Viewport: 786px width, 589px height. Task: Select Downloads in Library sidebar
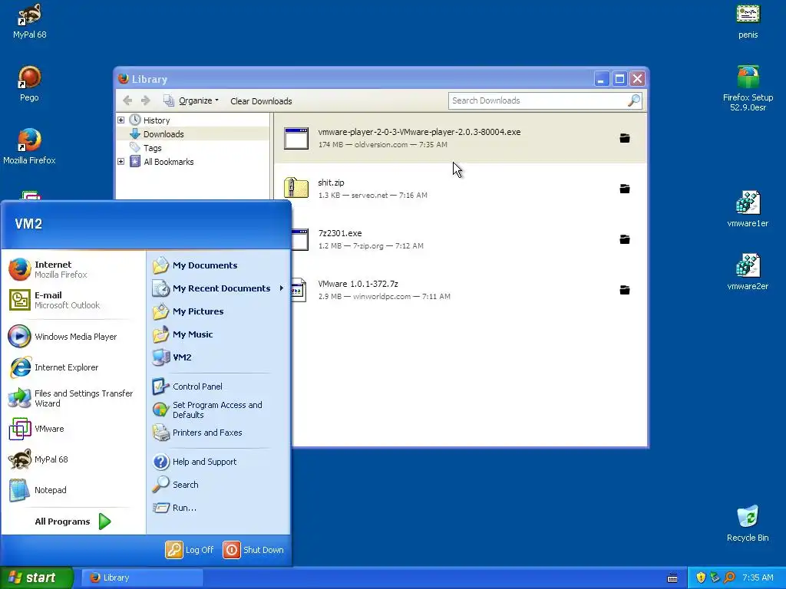[163, 134]
